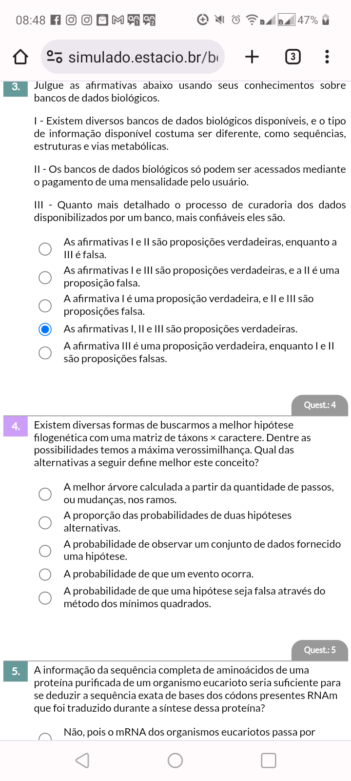
Task: Choose 'A afirmativa I é uma proposição verdadeira' option
Action: tap(45, 306)
